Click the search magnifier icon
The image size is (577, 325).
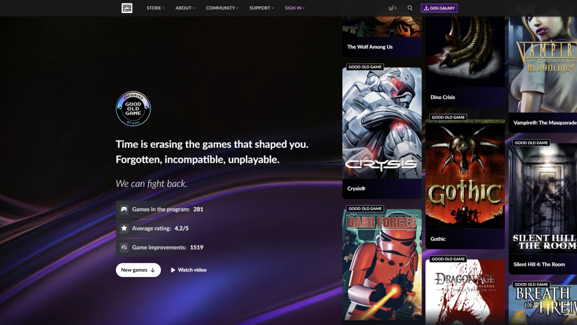tap(410, 8)
